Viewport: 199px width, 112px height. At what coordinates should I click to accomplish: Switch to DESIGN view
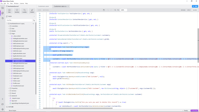[x=183, y=10]
